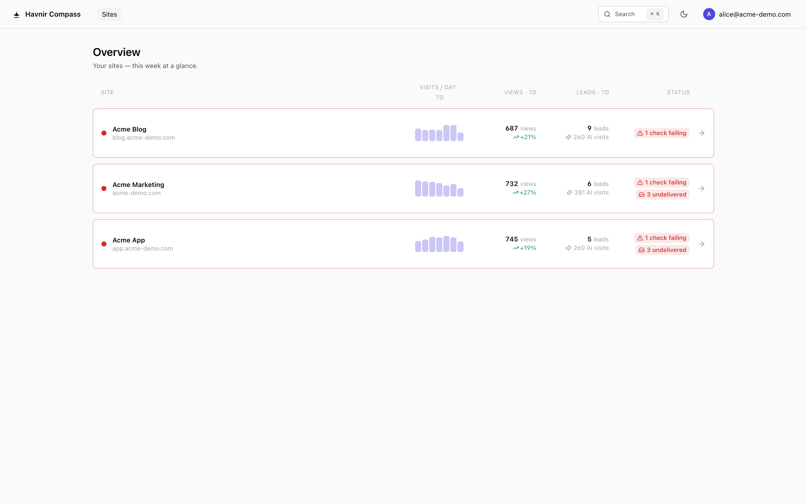
Task: Open the alice account avatar
Action: (x=709, y=14)
